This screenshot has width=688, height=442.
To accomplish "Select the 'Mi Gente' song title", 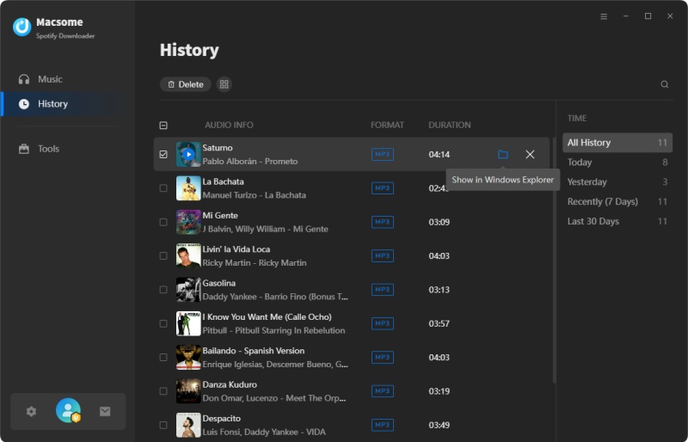I will [220, 216].
